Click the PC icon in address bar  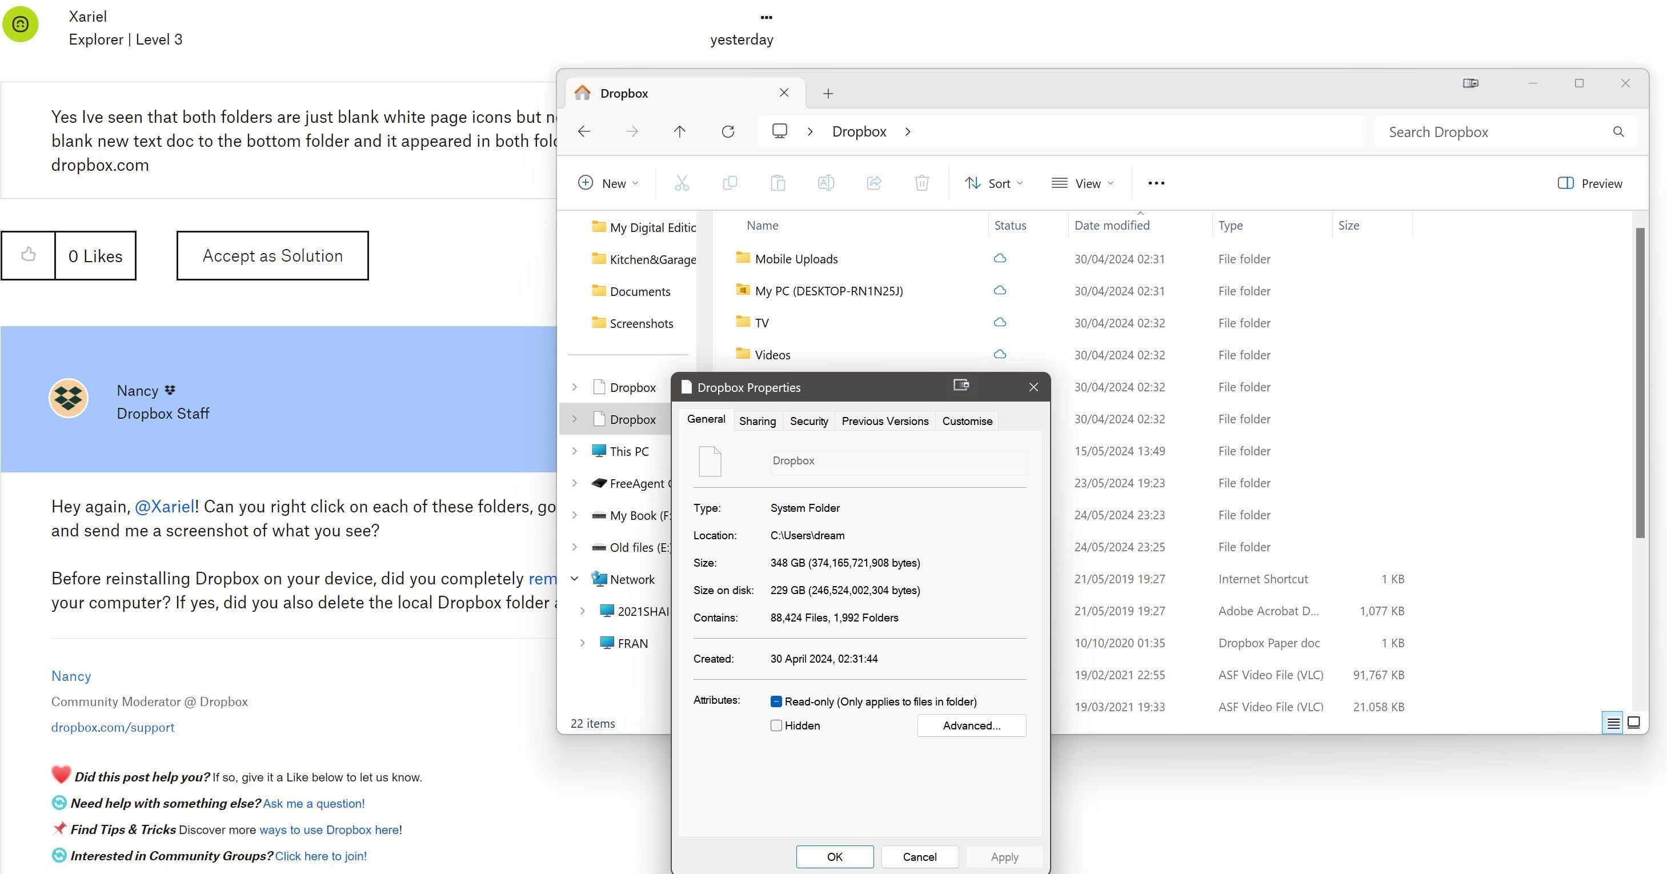click(x=779, y=131)
